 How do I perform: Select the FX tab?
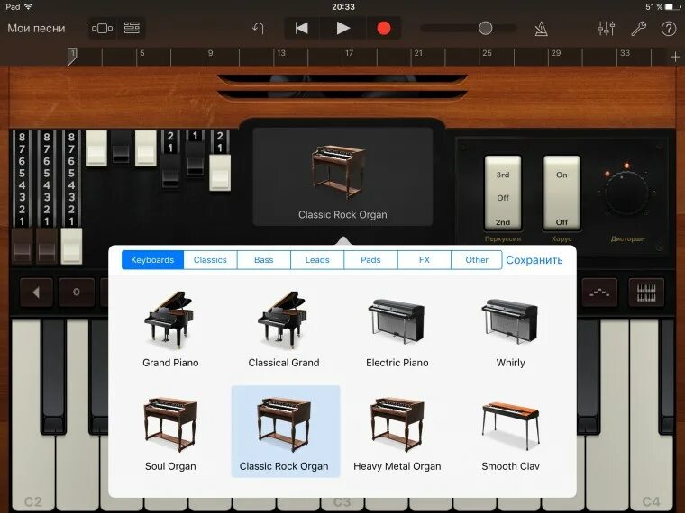425,260
